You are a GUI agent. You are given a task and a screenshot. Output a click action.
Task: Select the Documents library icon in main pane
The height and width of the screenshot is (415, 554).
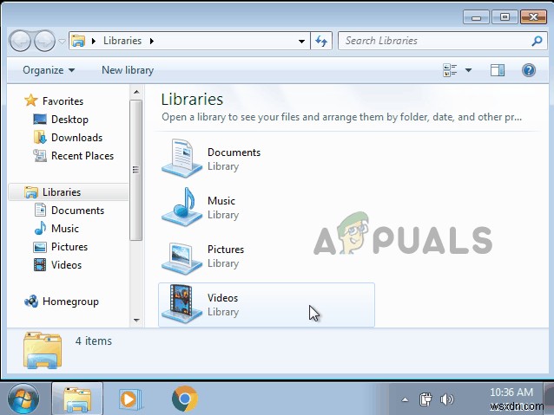click(x=181, y=159)
